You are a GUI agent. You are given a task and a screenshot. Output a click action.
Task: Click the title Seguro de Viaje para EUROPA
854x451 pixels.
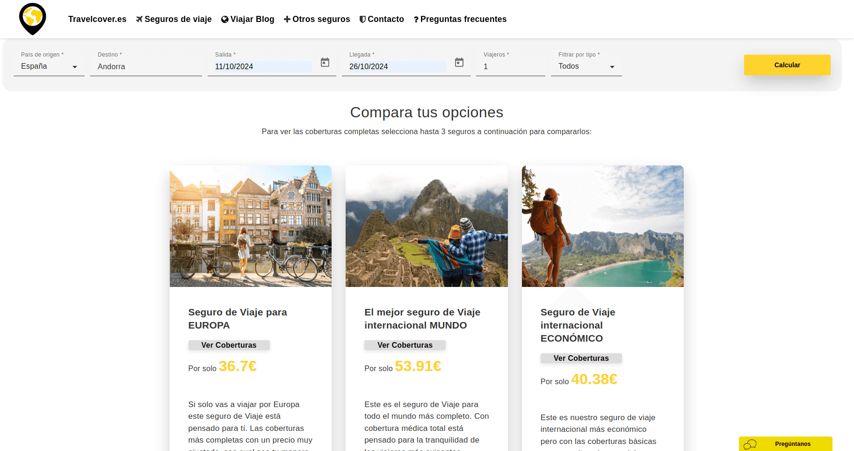[238, 319]
